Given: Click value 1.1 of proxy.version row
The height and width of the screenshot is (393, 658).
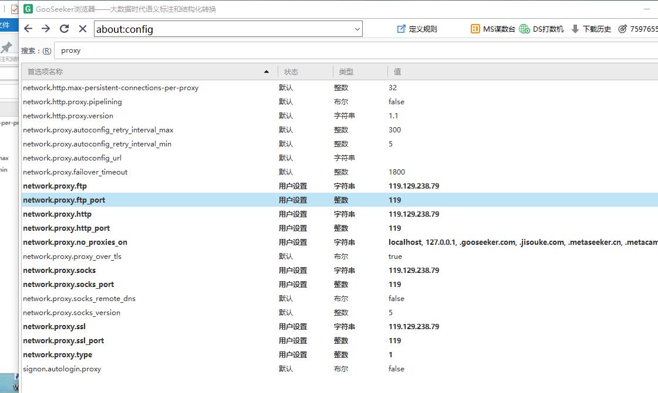Looking at the screenshot, I should point(393,116).
